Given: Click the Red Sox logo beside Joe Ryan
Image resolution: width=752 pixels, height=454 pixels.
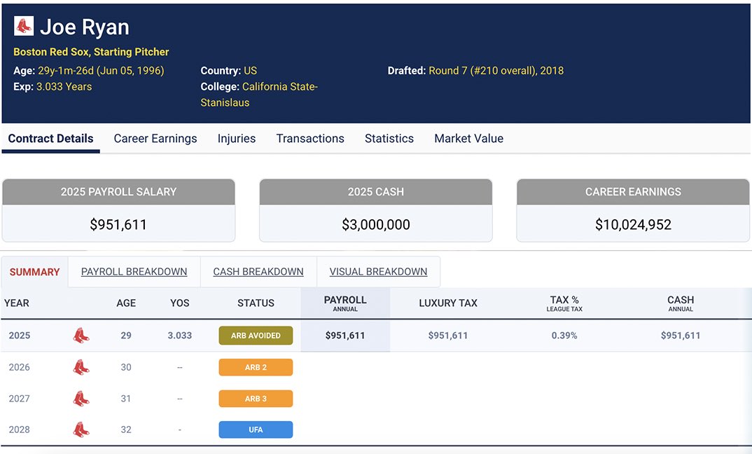Looking at the screenshot, I should pyautogui.click(x=24, y=26).
